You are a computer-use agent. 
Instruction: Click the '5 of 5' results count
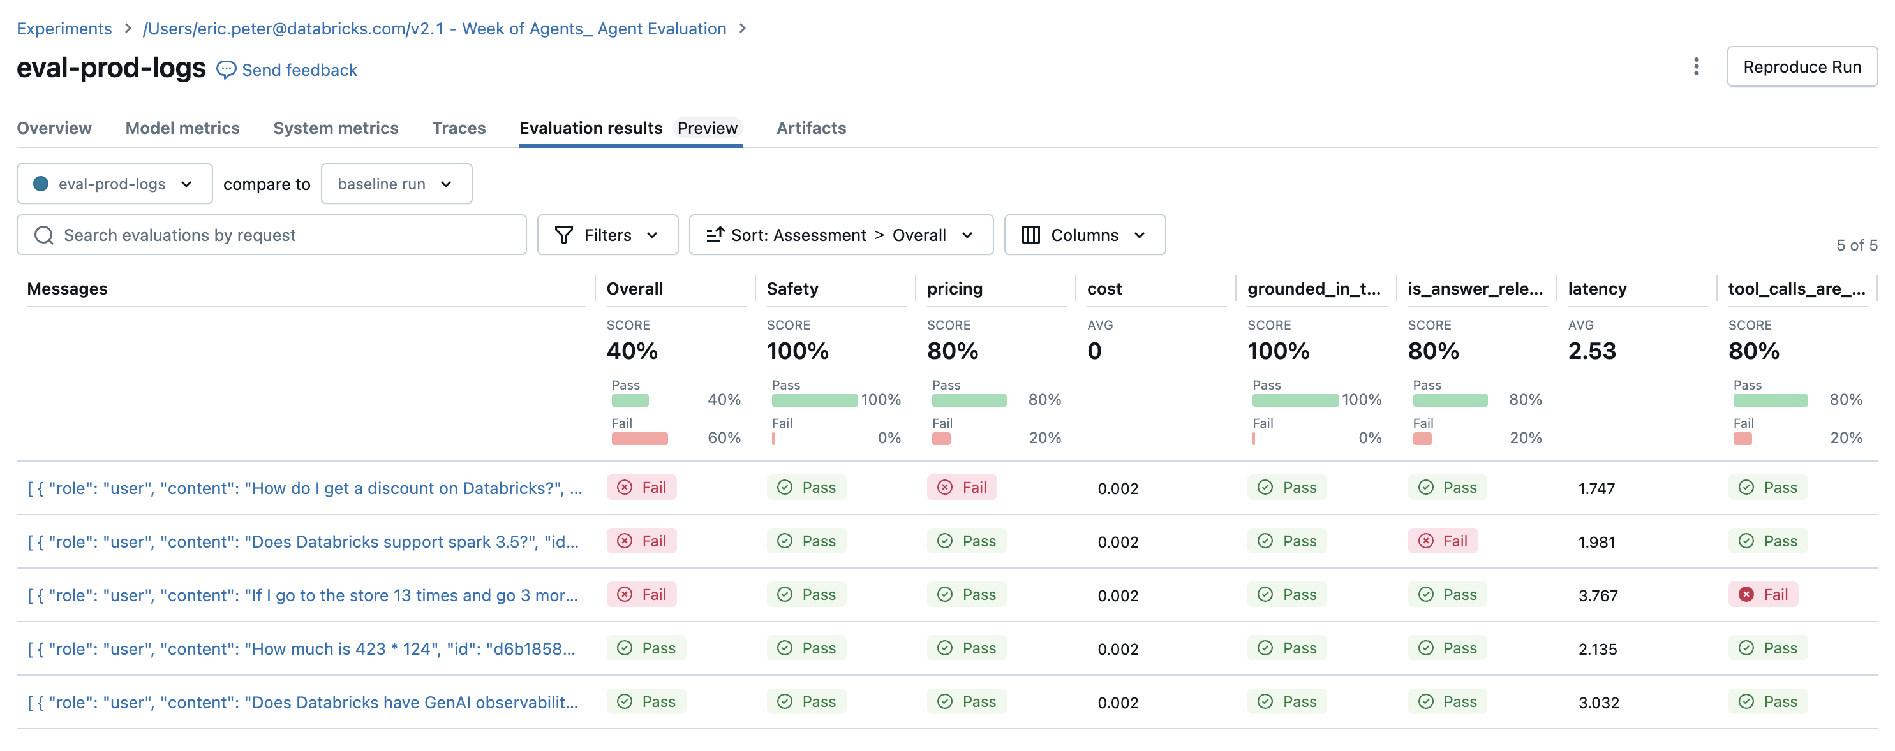coord(1856,245)
